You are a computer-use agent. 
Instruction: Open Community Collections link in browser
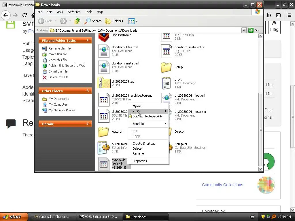pyautogui.click(x=222, y=185)
